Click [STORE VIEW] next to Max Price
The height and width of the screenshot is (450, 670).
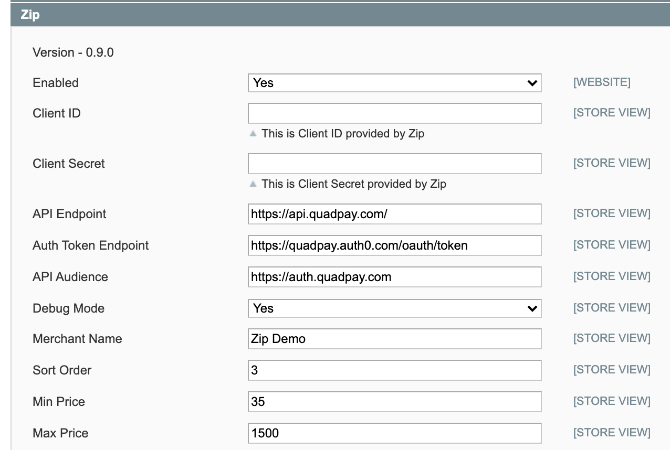click(612, 433)
